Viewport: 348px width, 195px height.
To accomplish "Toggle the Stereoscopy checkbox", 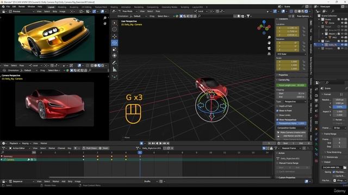I will 325,157.
